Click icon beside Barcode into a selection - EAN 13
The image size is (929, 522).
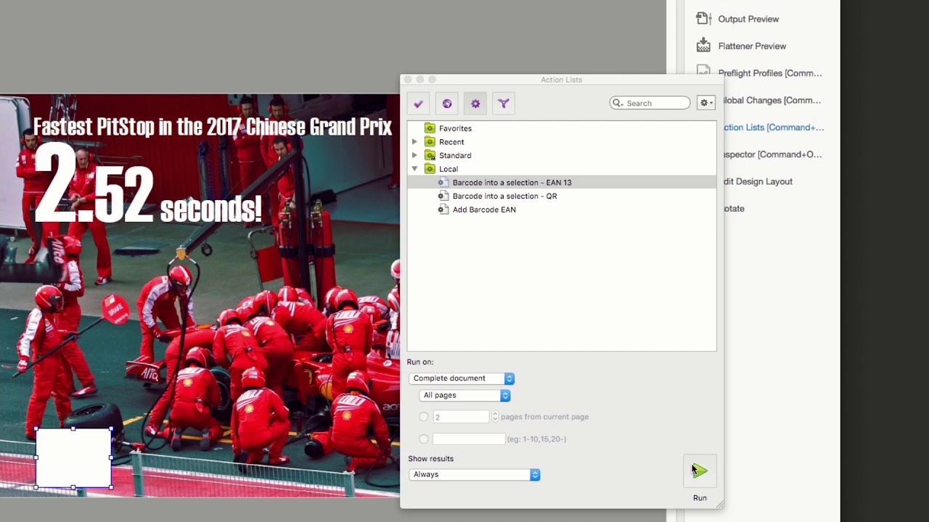(x=443, y=183)
